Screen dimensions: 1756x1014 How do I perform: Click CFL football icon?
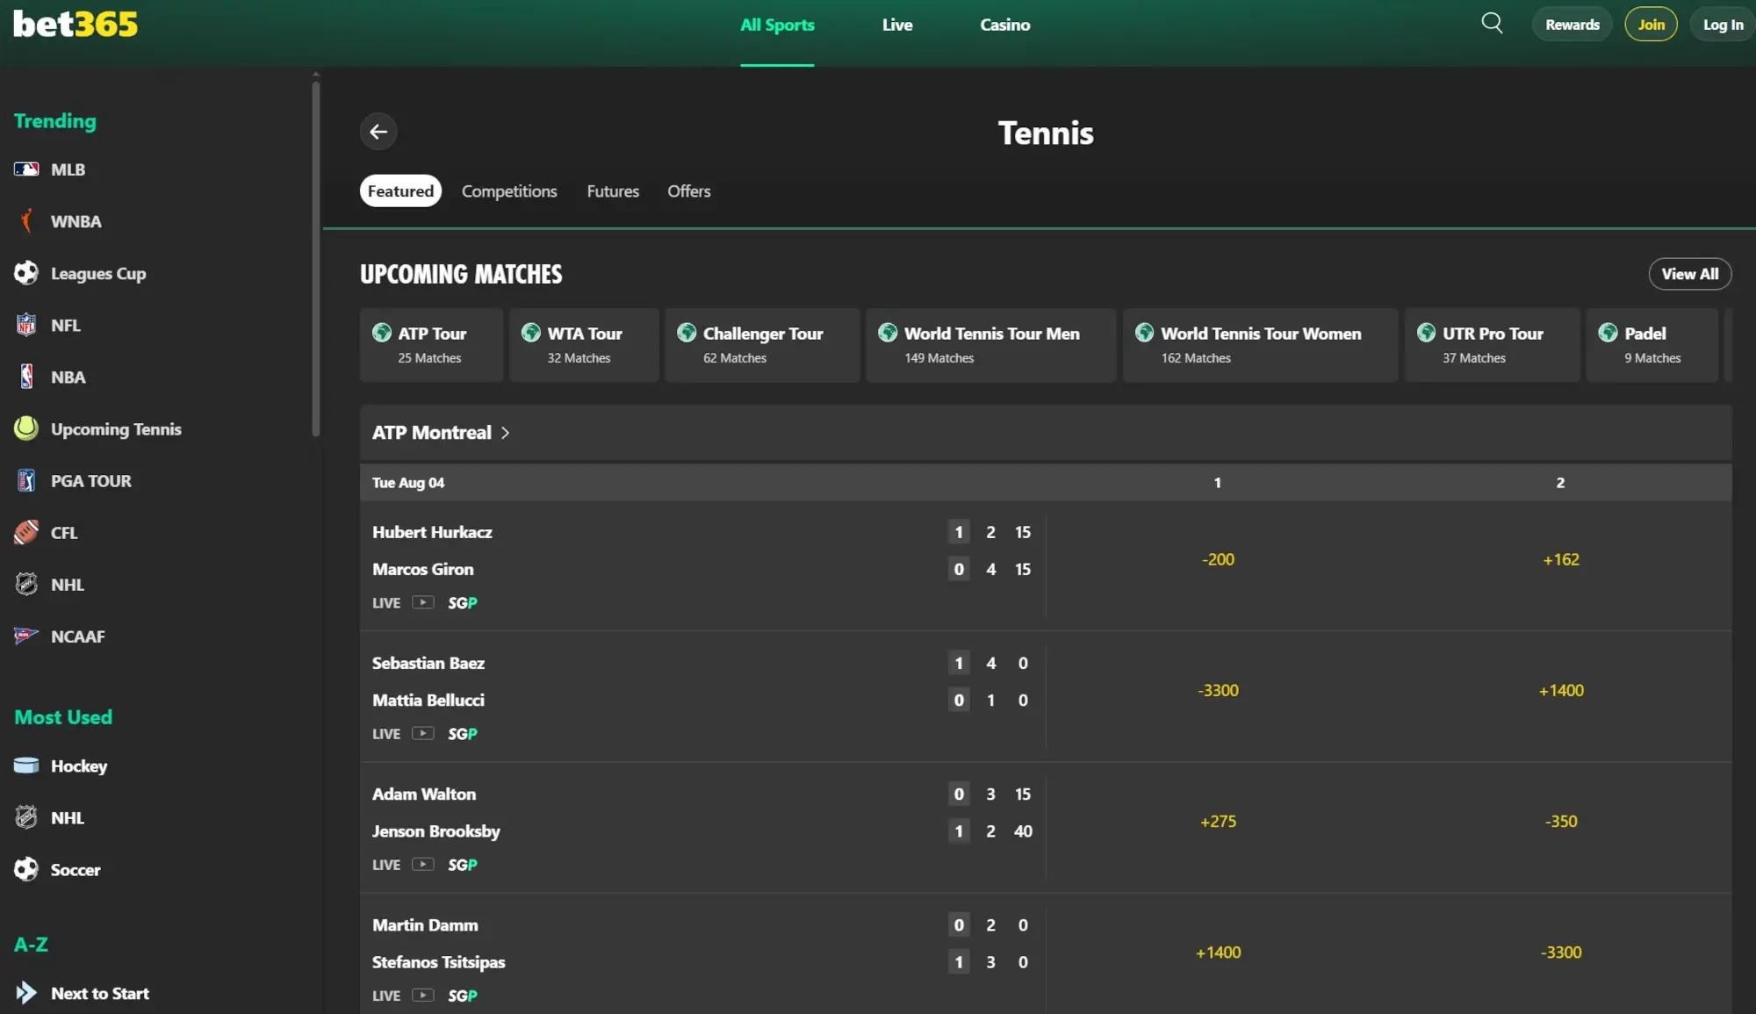[x=26, y=532]
